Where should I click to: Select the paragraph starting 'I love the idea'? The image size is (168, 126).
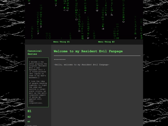[x=38, y=92]
